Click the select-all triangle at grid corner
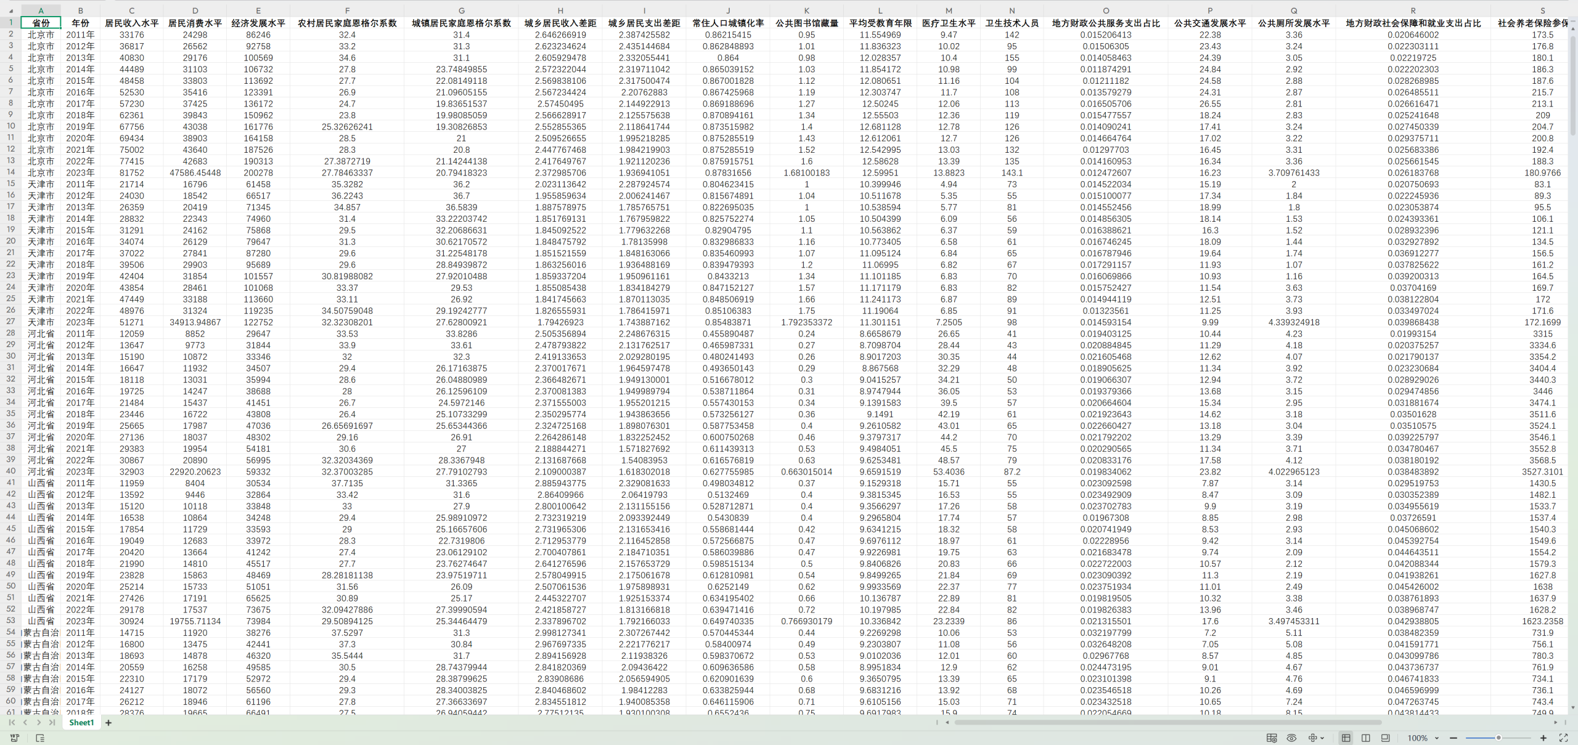This screenshot has width=1578, height=745. (x=10, y=10)
